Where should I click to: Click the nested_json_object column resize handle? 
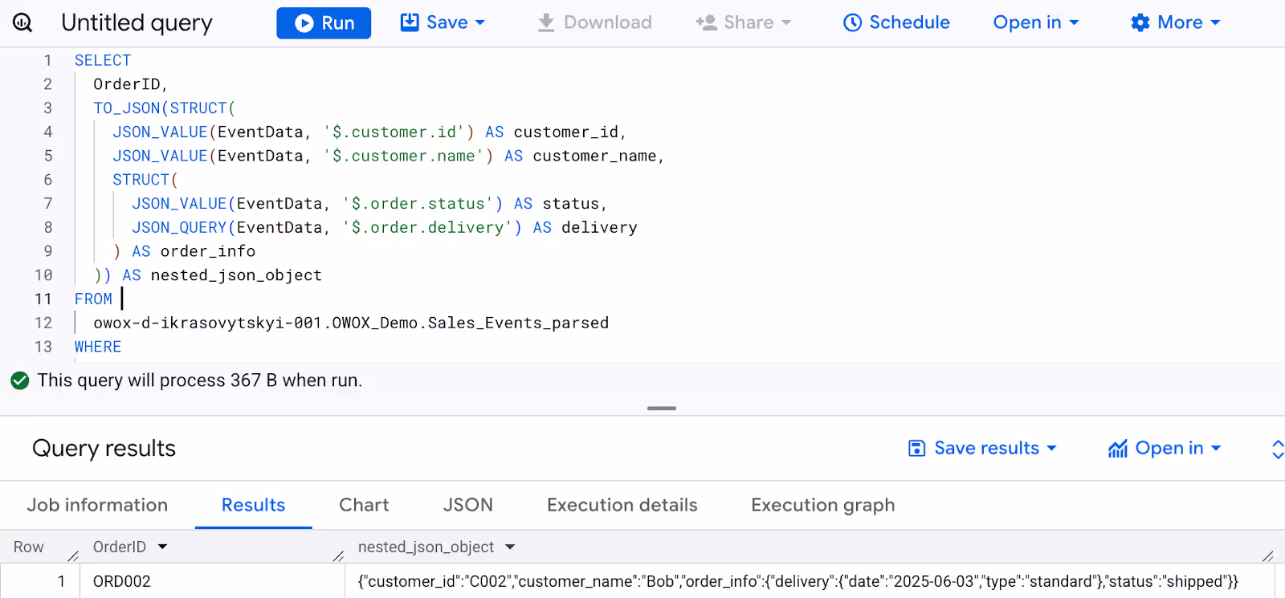(x=1268, y=555)
